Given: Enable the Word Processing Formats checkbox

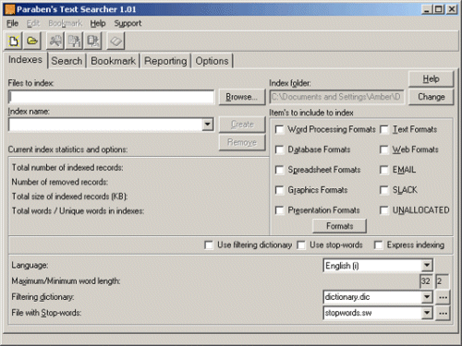Looking at the screenshot, I should 280,129.
